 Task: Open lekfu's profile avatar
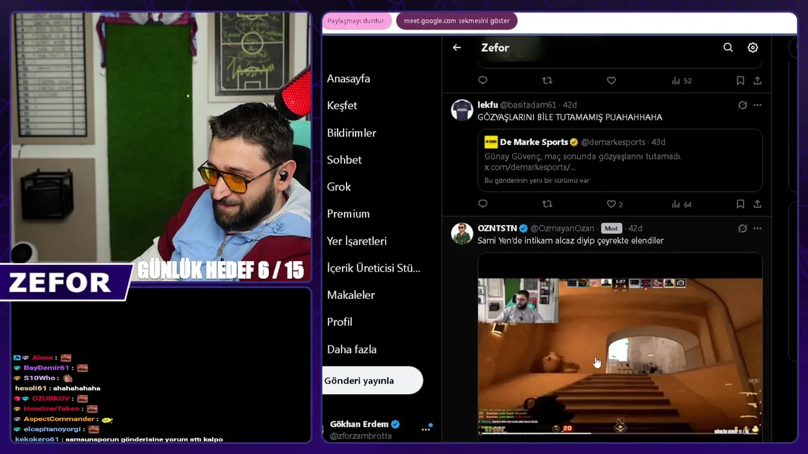[462, 110]
